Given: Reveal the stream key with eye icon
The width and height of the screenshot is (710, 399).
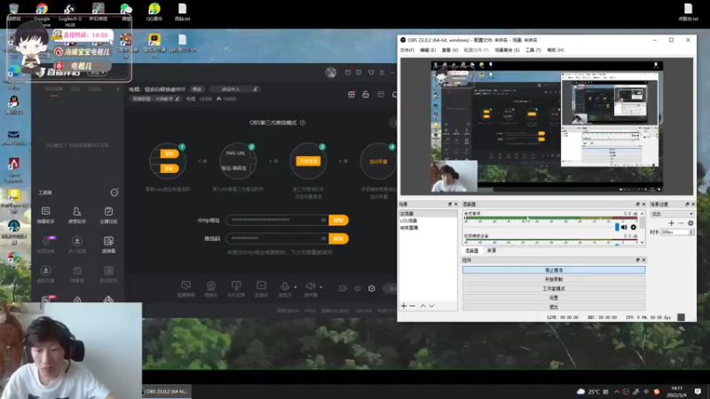Looking at the screenshot, I should [323, 238].
